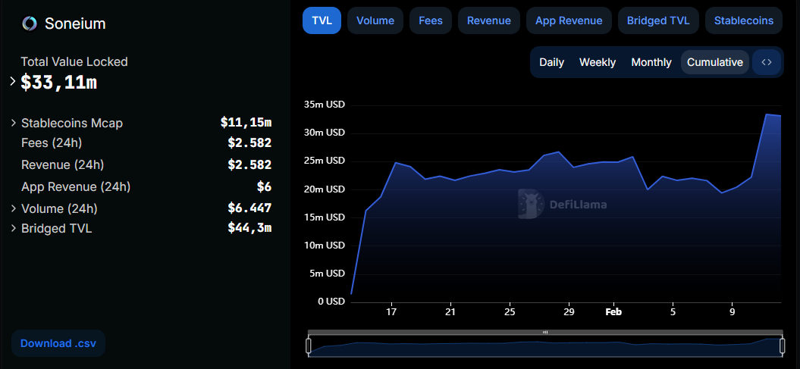Click the chart peak near 33m USD
This screenshot has height=369, width=800.
(x=767, y=114)
